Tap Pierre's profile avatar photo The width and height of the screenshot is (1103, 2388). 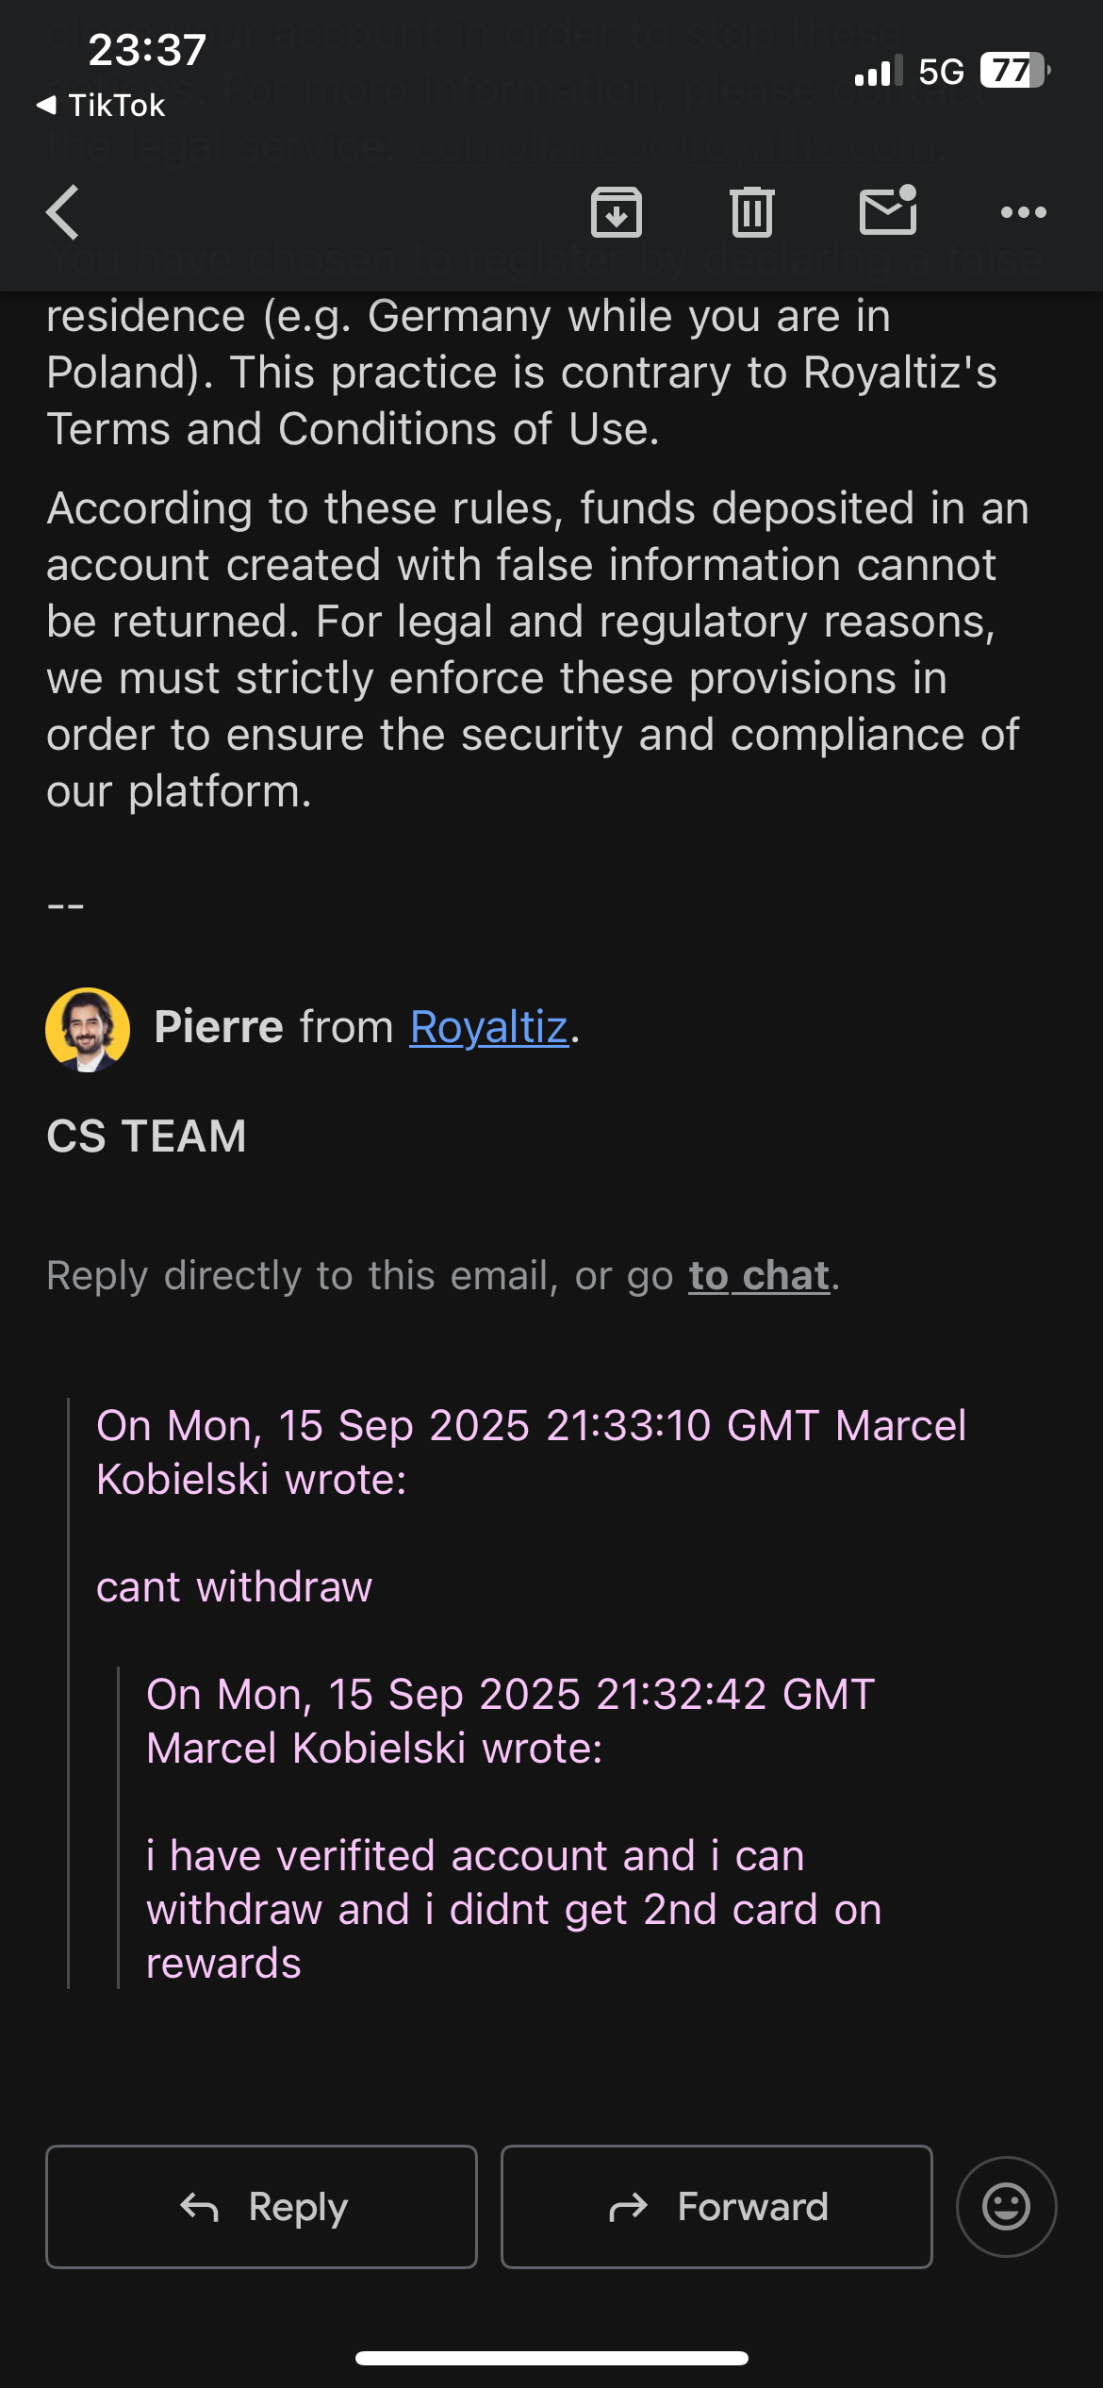coord(88,1029)
